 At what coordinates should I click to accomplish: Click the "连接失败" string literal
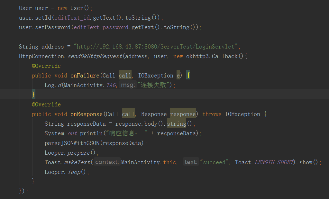153,85
